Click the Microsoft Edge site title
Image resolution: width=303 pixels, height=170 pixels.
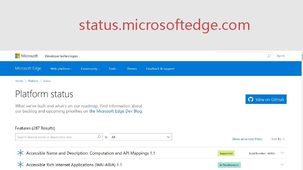pyautogui.click(x=28, y=68)
